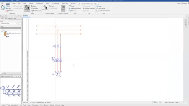189x106 pixels.
Task: Click Layout space in the bottom menu bar
Action: coord(15,105)
